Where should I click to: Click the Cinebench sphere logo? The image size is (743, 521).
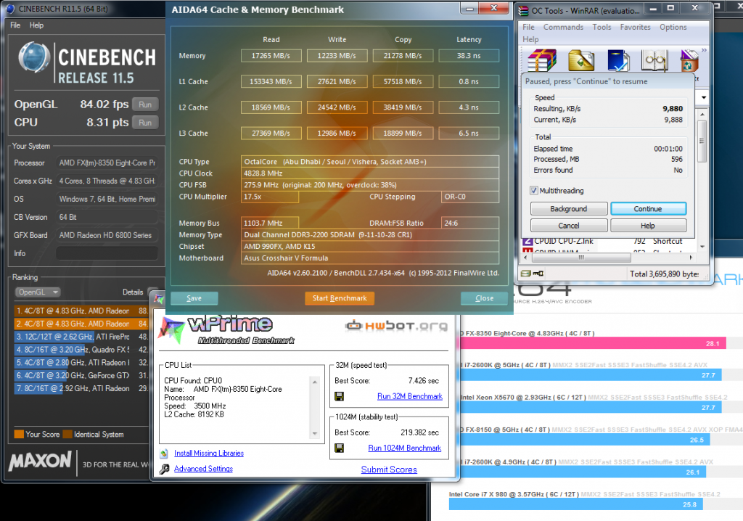click(x=34, y=58)
